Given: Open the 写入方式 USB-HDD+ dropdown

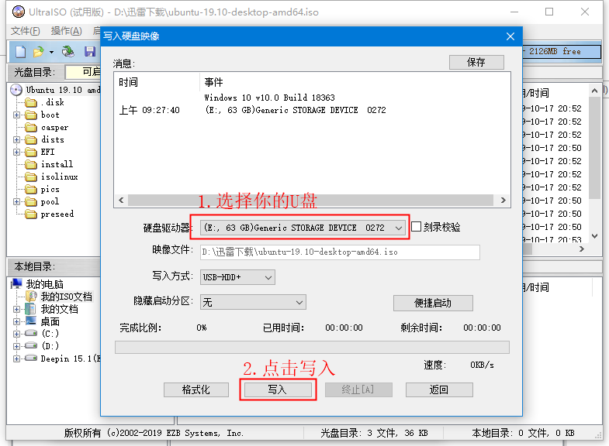Looking at the screenshot, I should (237, 277).
